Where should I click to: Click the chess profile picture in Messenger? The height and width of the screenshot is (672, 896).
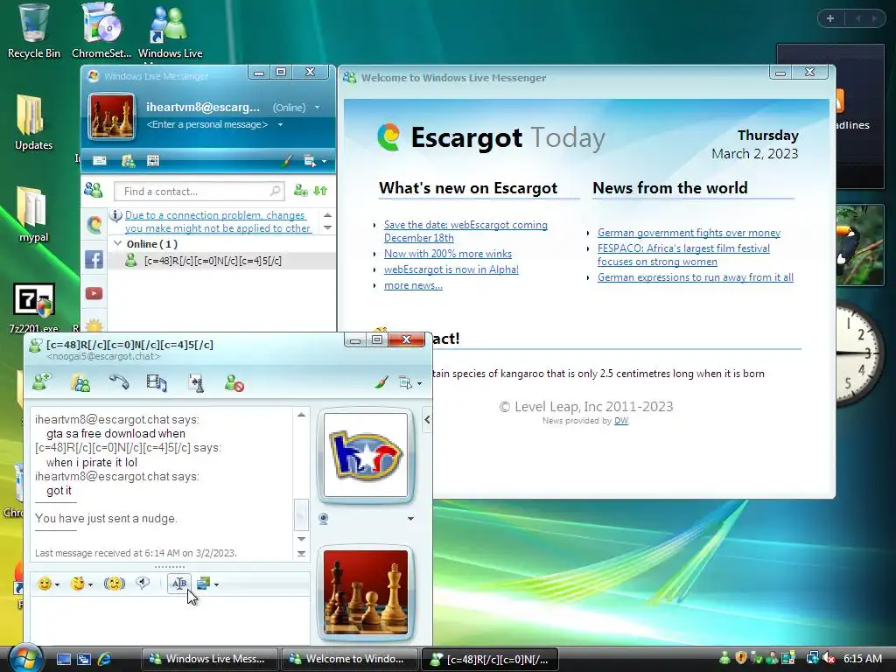pyautogui.click(x=111, y=116)
